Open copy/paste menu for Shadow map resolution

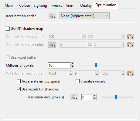130,37
